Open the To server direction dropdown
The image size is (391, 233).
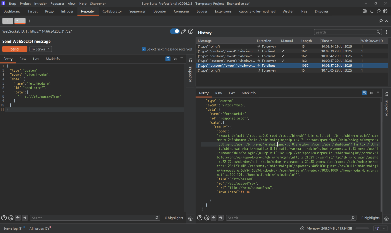41,49
